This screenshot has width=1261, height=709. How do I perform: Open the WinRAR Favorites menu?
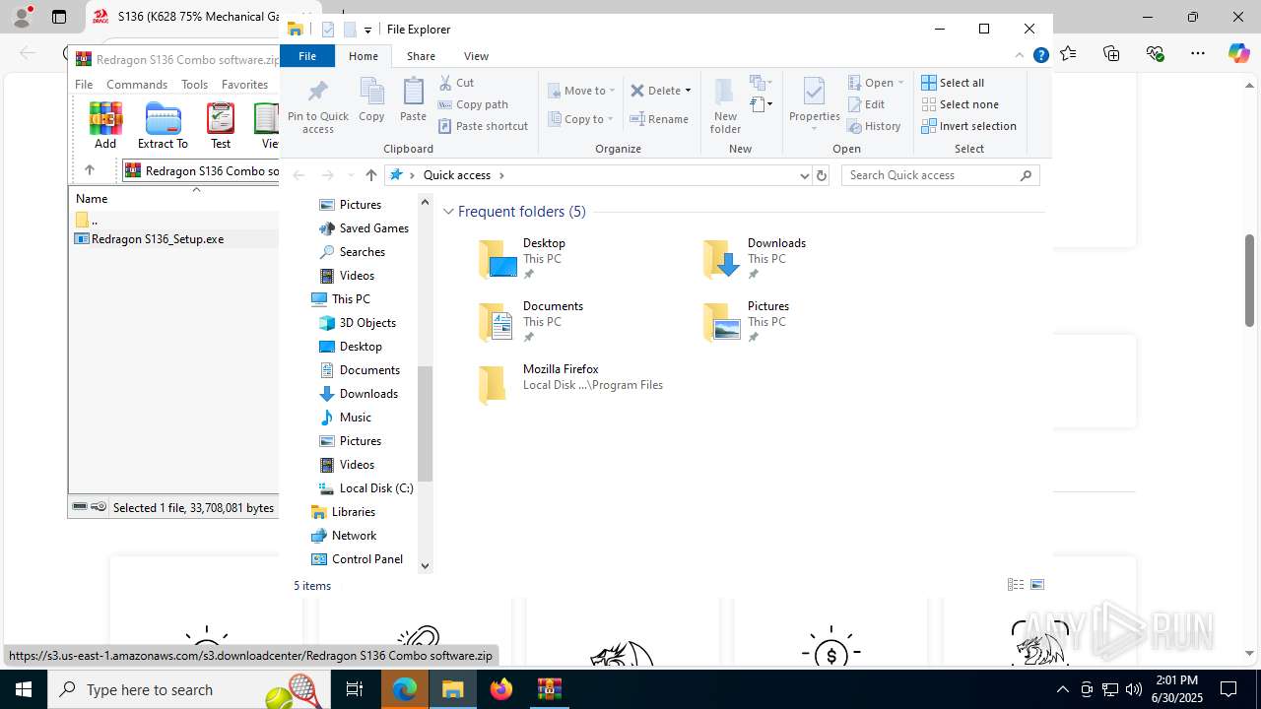tap(244, 85)
